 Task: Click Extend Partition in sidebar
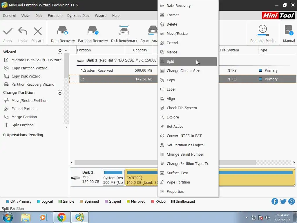pyautogui.click(x=21, y=109)
